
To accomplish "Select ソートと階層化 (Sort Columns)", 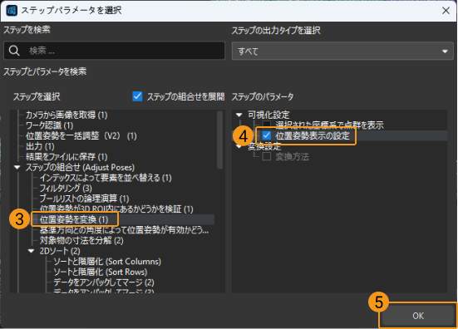I will [x=107, y=262].
